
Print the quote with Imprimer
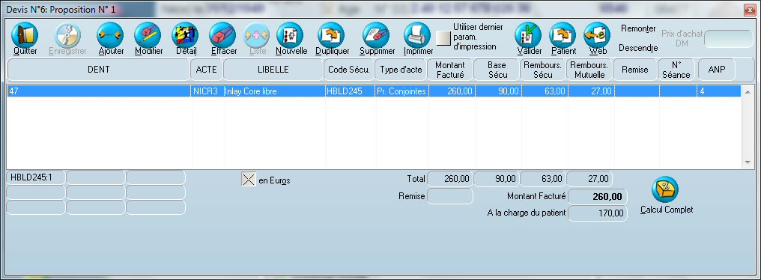point(417,35)
